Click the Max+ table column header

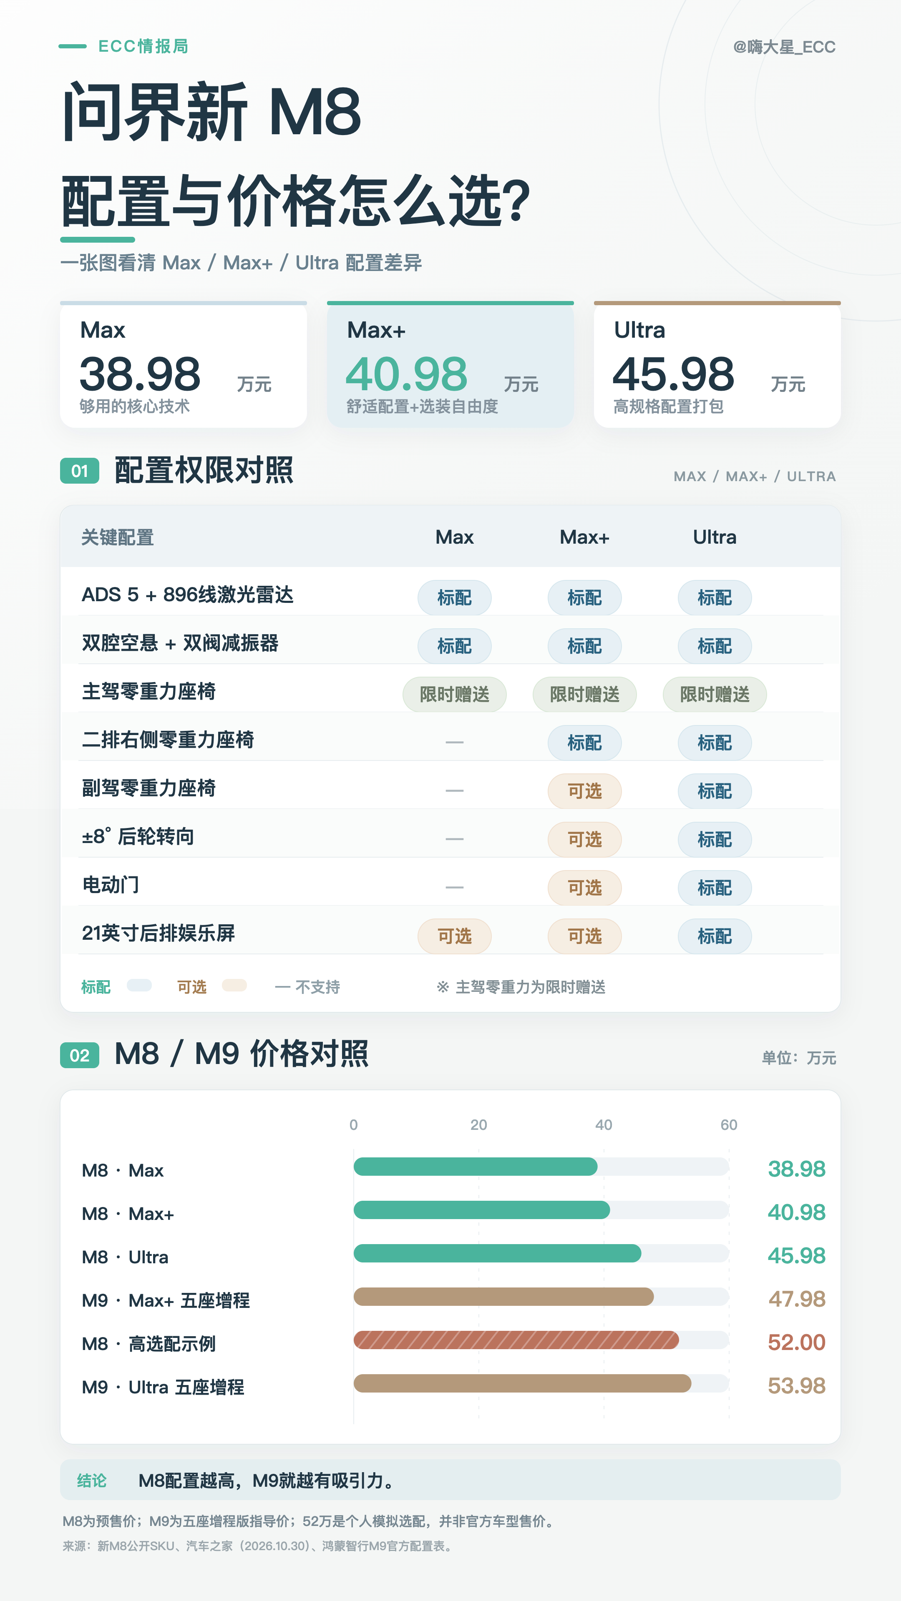coord(584,537)
